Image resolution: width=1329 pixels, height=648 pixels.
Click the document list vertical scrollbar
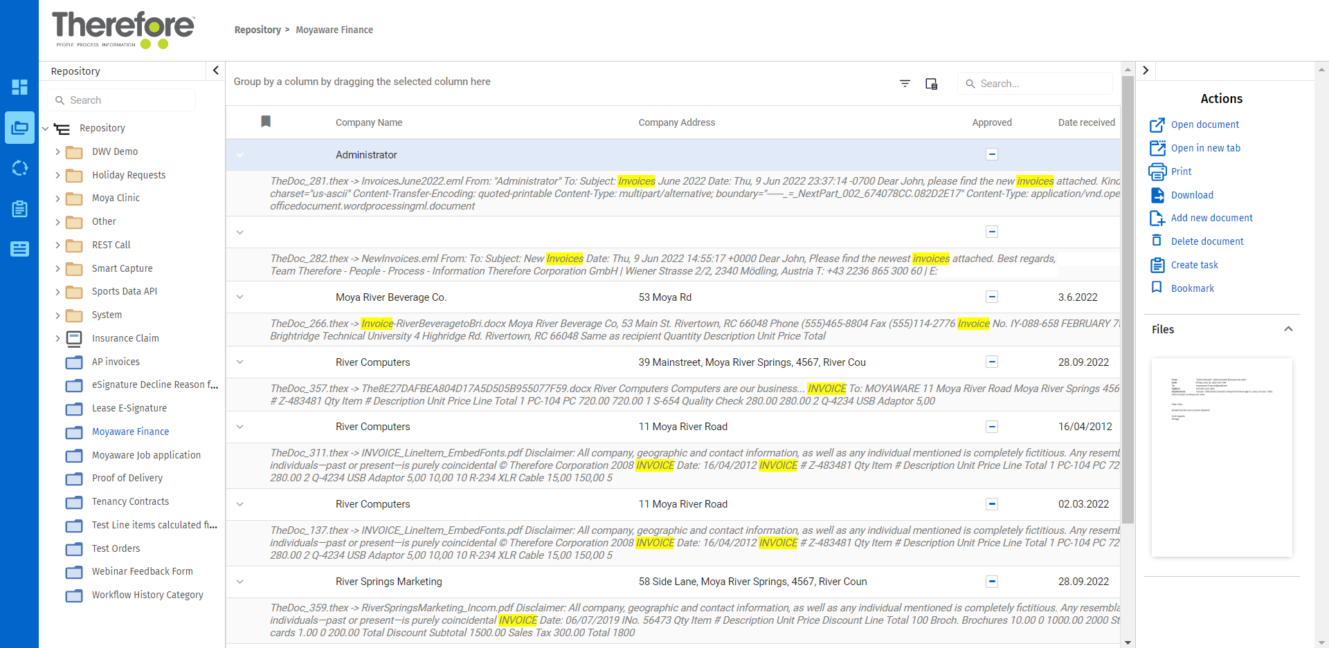point(1128,299)
